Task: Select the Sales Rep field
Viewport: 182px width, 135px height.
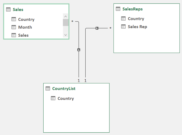Action: (137, 27)
